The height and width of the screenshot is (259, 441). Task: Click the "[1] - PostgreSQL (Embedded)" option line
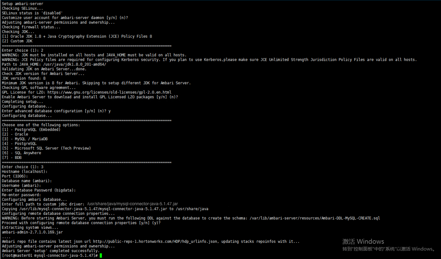coord(31,130)
